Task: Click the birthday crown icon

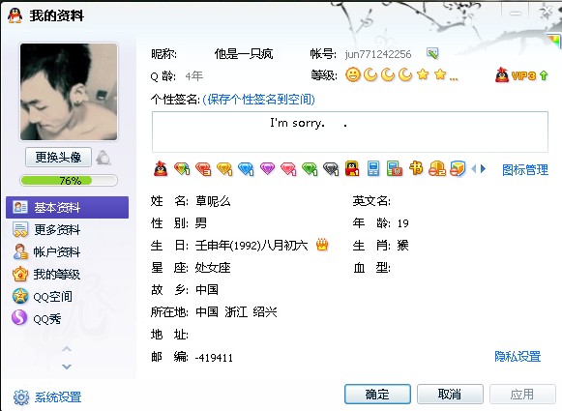Action: point(322,245)
